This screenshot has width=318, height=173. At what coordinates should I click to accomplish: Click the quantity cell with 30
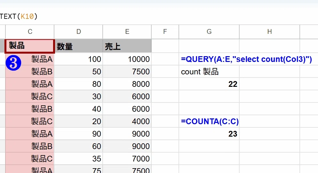point(78,96)
